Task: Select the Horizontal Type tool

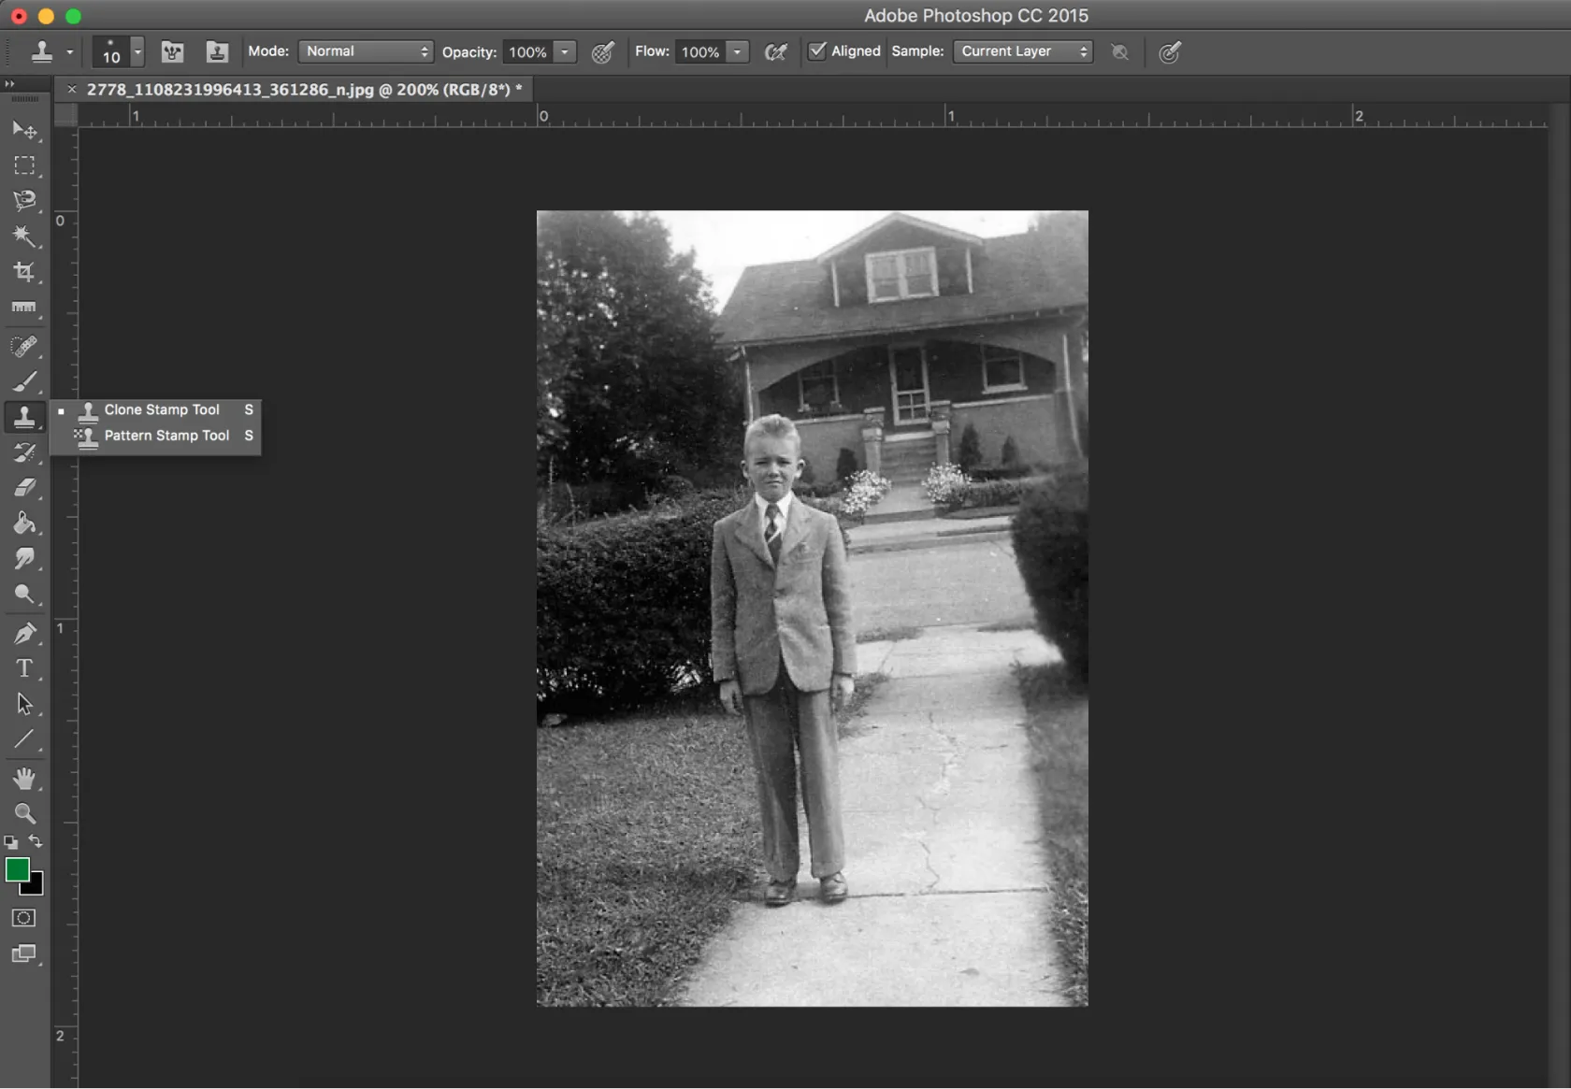Action: click(x=24, y=668)
